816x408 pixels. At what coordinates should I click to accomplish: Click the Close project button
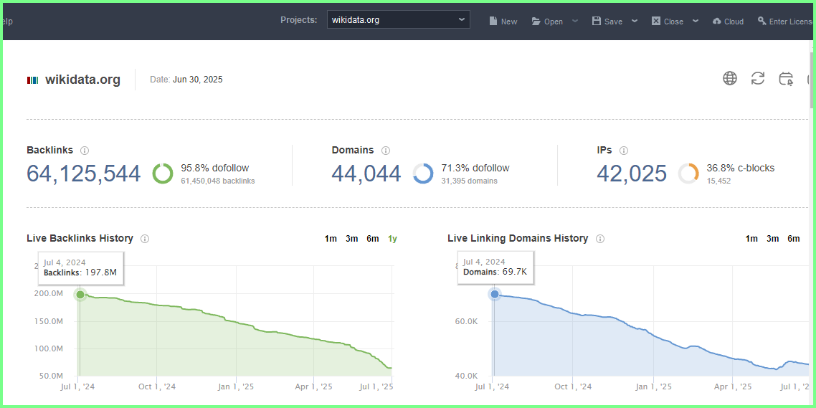coord(668,22)
